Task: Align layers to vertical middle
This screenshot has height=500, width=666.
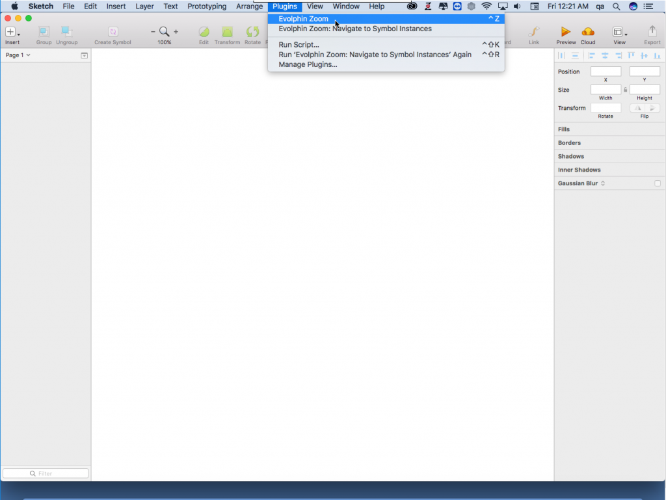Action: coord(645,56)
